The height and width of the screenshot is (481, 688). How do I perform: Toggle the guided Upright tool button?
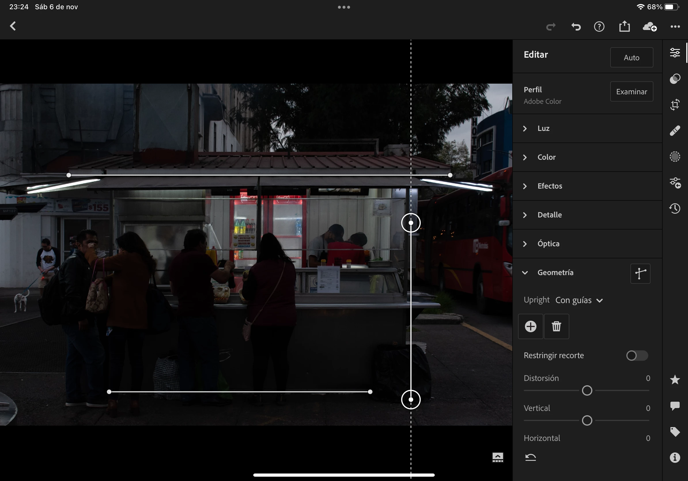640,273
